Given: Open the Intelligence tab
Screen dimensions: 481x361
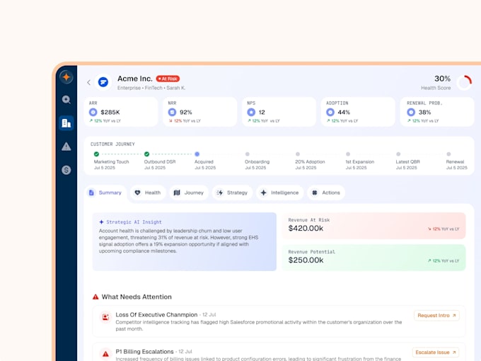Looking at the screenshot, I should coord(280,193).
